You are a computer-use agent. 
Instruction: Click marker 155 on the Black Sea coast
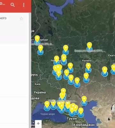pos(47,106)
